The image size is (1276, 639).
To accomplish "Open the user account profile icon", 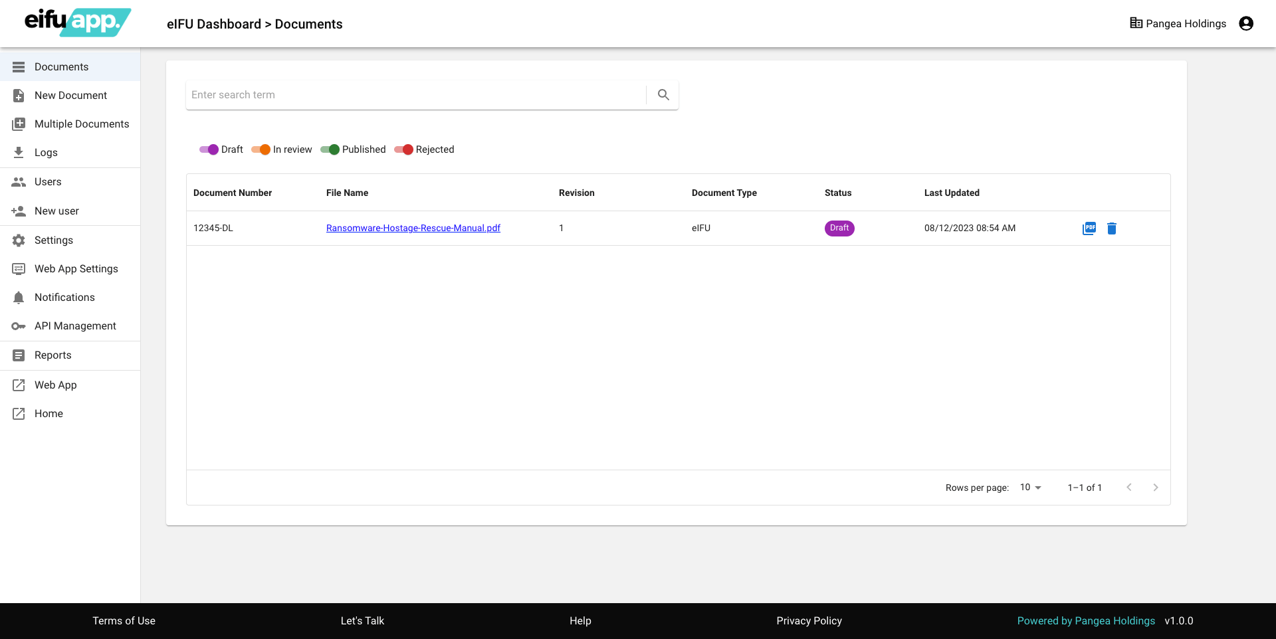I will click(1245, 23).
